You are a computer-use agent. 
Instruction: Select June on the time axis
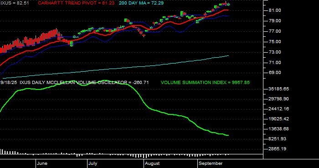(x=42, y=163)
